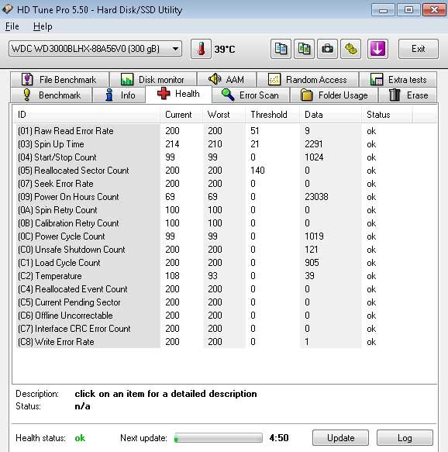The width and height of the screenshot is (448, 452).
Task: Maximize the HD Tune Pro window
Action: coord(408,10)
